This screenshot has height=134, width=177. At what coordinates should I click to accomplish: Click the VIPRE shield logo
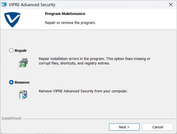(x=12, y=20)
